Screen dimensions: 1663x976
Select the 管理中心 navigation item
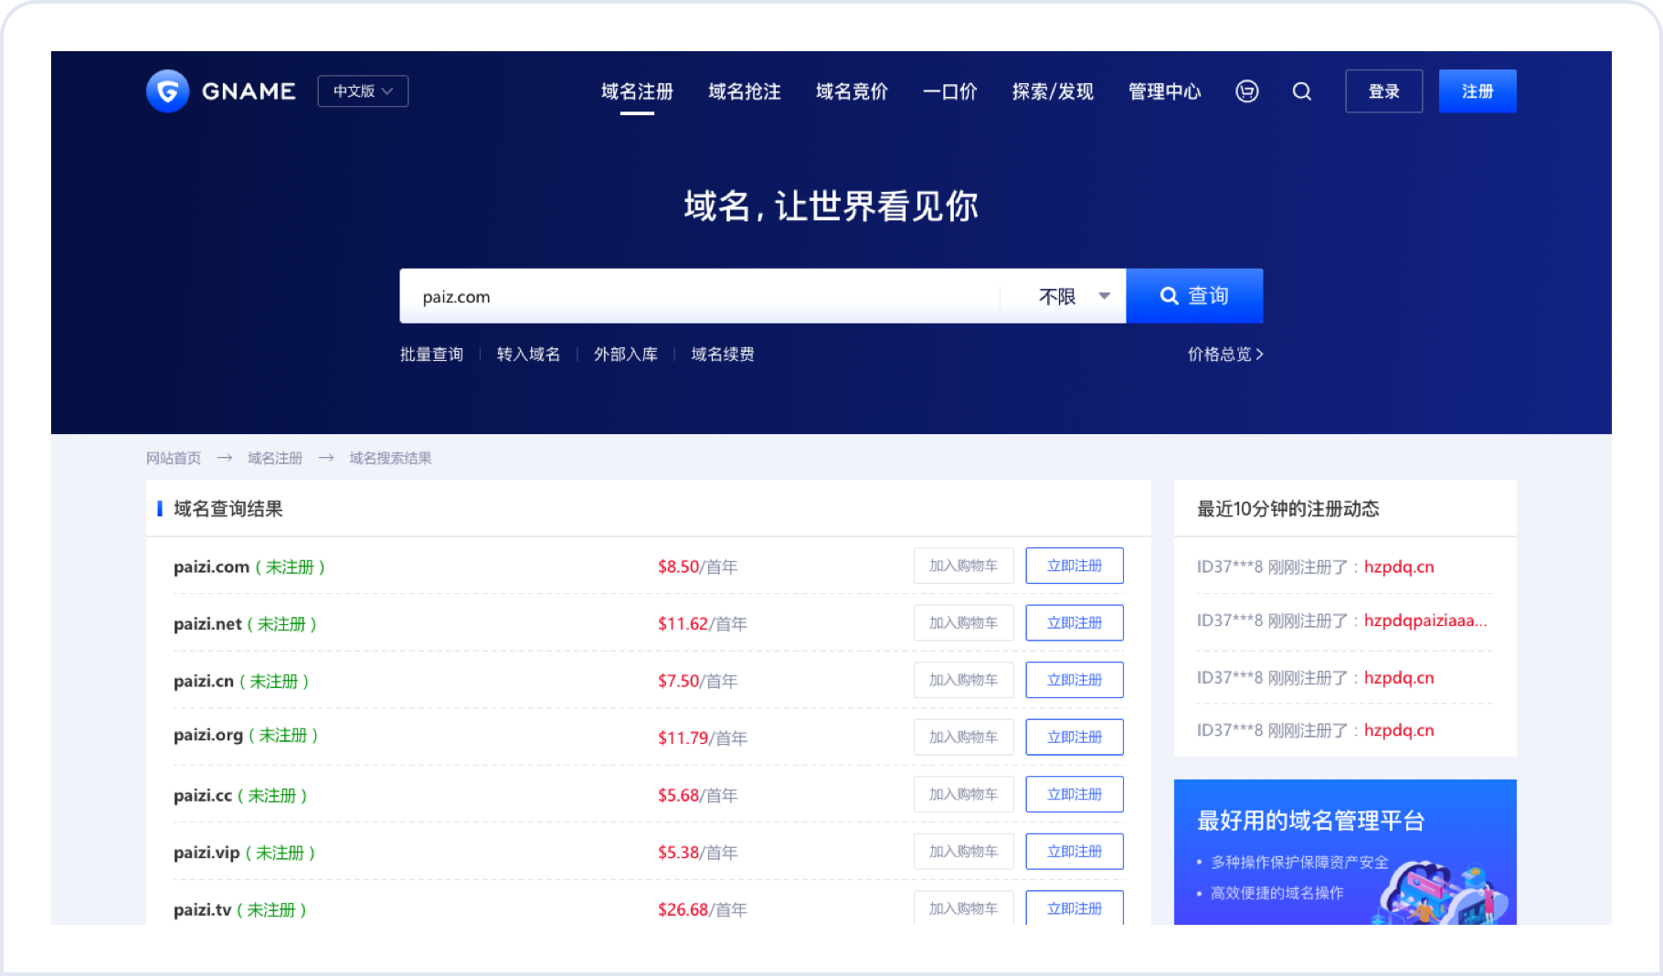1164,91
